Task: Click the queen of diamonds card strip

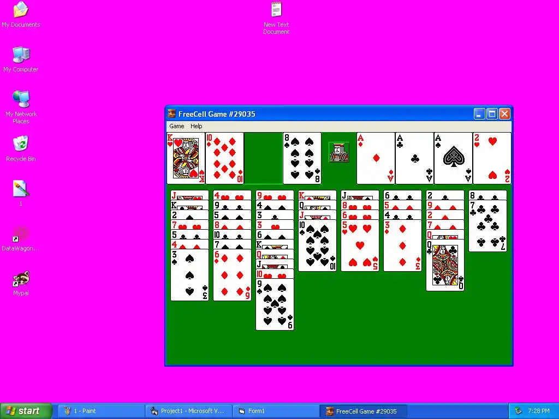Action: [275, 254]
